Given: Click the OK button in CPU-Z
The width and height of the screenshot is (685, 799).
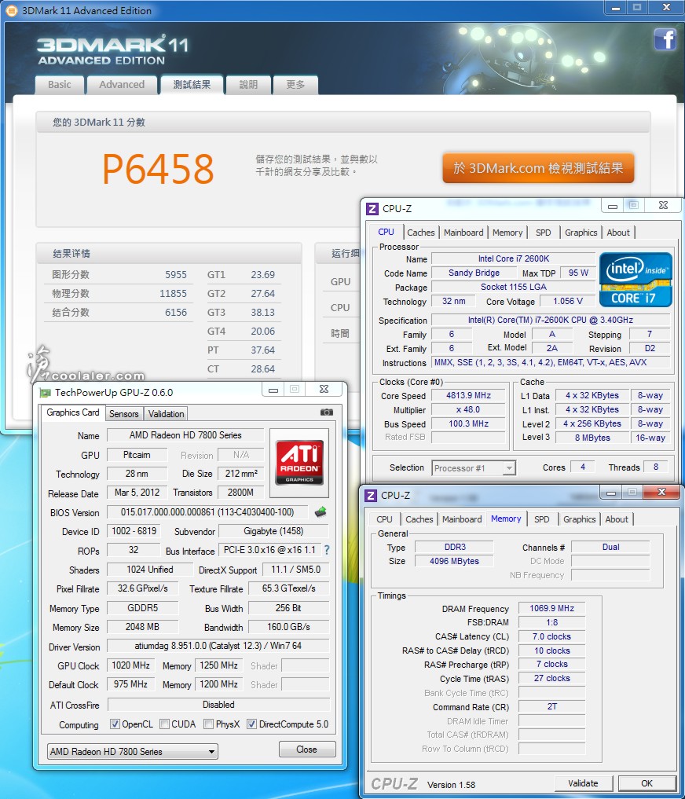Looking at the screenshot, I should pyautogui.click(x=647, y=783).
